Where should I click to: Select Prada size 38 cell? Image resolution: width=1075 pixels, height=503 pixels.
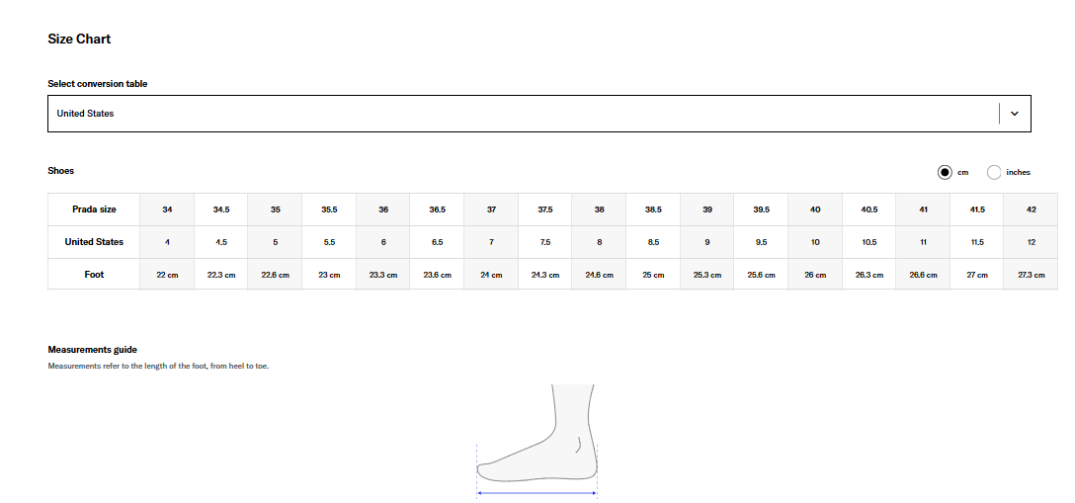(599, 210)
